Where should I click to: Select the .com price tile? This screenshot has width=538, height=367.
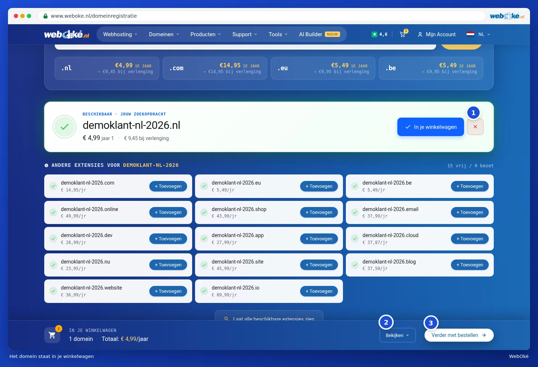click(215, 68)
